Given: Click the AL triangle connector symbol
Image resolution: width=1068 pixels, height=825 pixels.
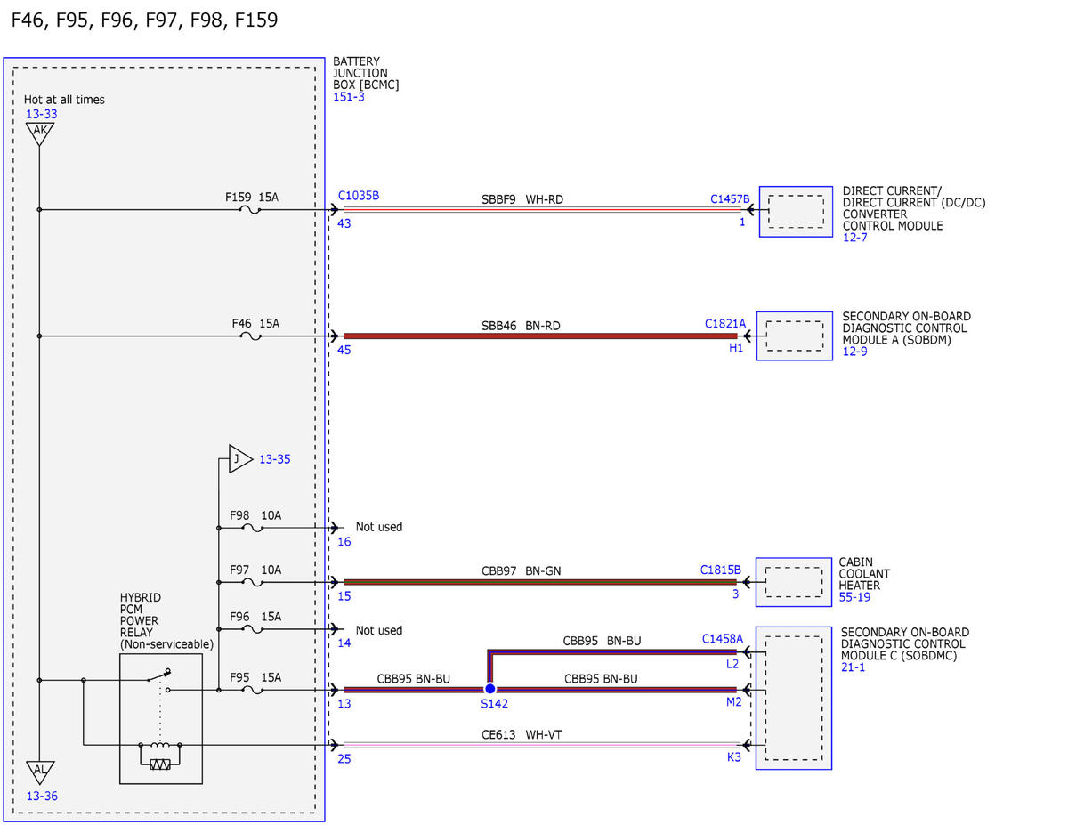Looking at the screenshot, I should pos(40,771).
